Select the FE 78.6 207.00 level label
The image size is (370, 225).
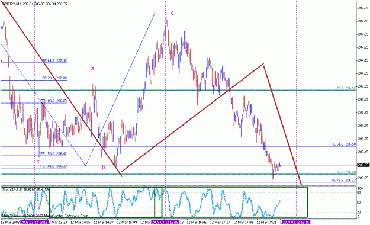(x=54, y=78)
